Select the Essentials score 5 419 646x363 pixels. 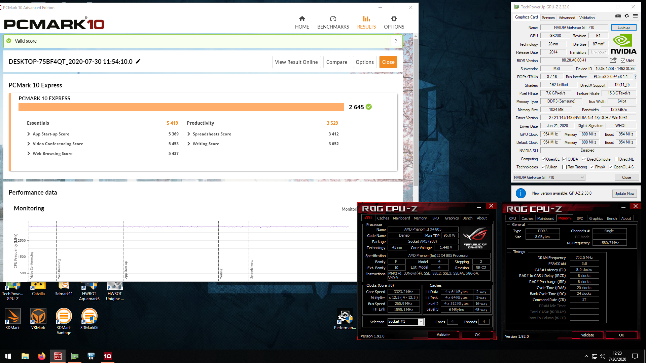[x=172, y=123]
